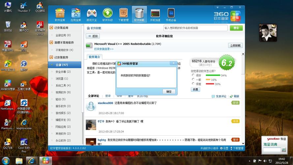Viewport: 293px width, 165px height.
Task: Open taskbar Internet Explorer icon
Action: pyautogui.click(x=31, y=161)
